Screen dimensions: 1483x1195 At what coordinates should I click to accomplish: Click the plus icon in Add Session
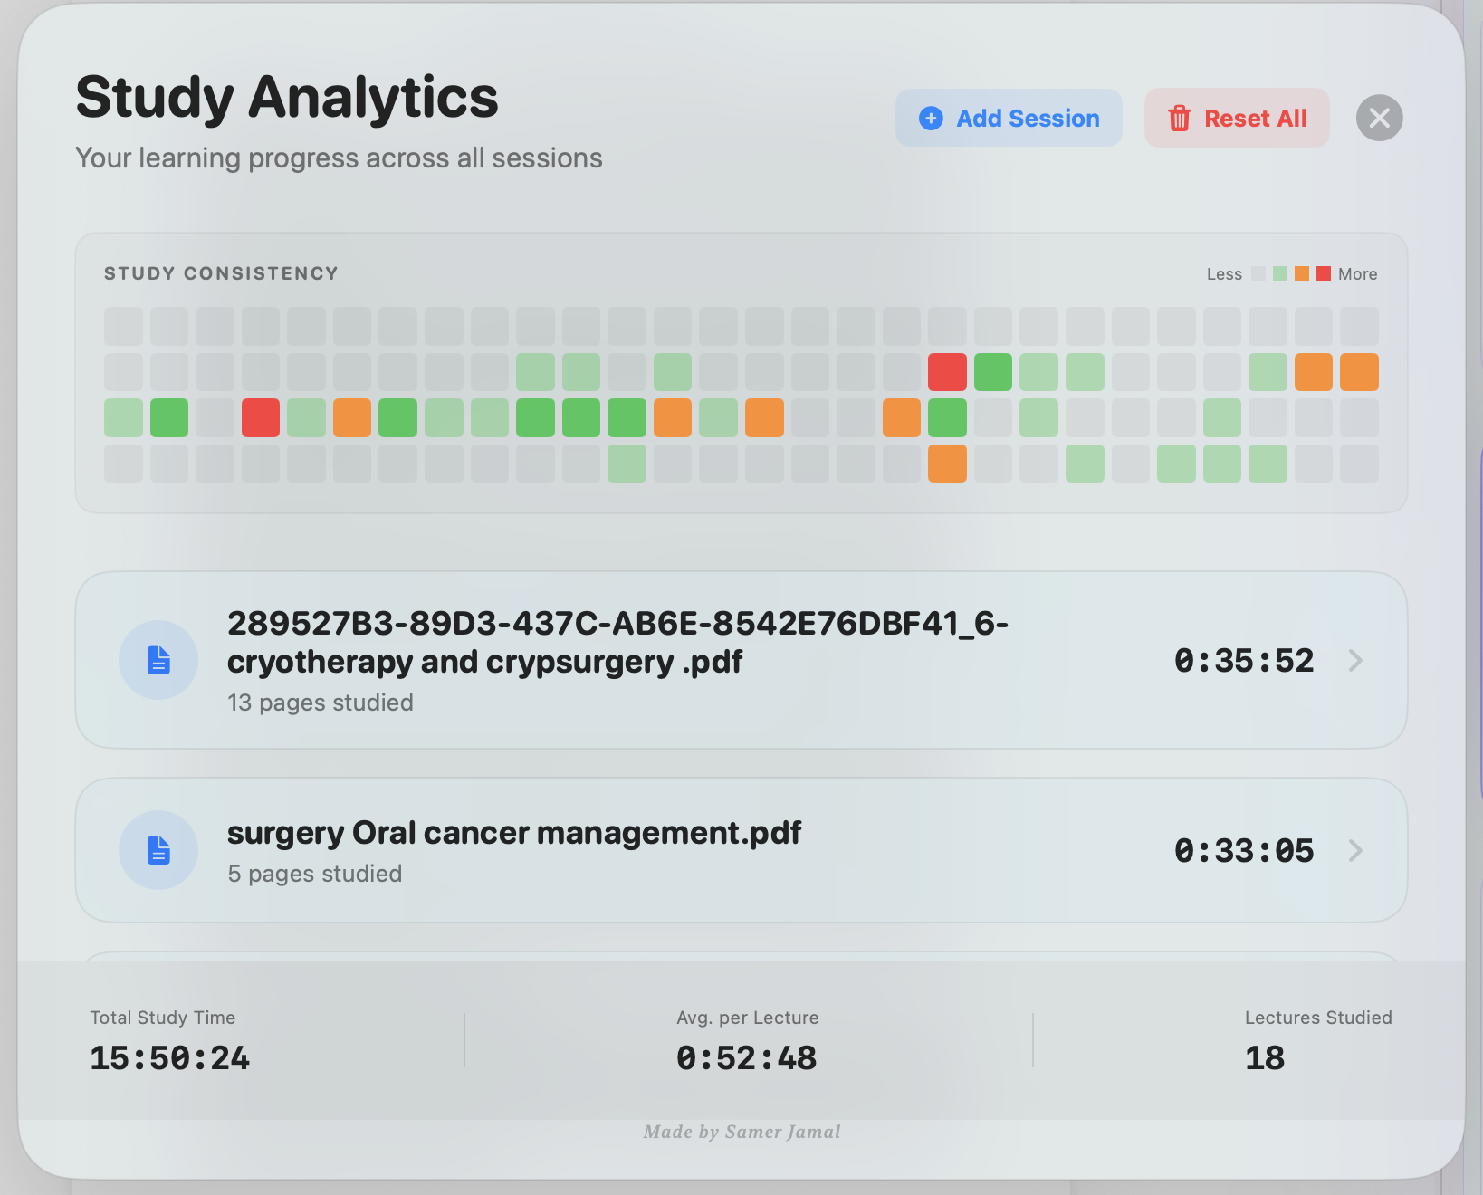[931, 119]
